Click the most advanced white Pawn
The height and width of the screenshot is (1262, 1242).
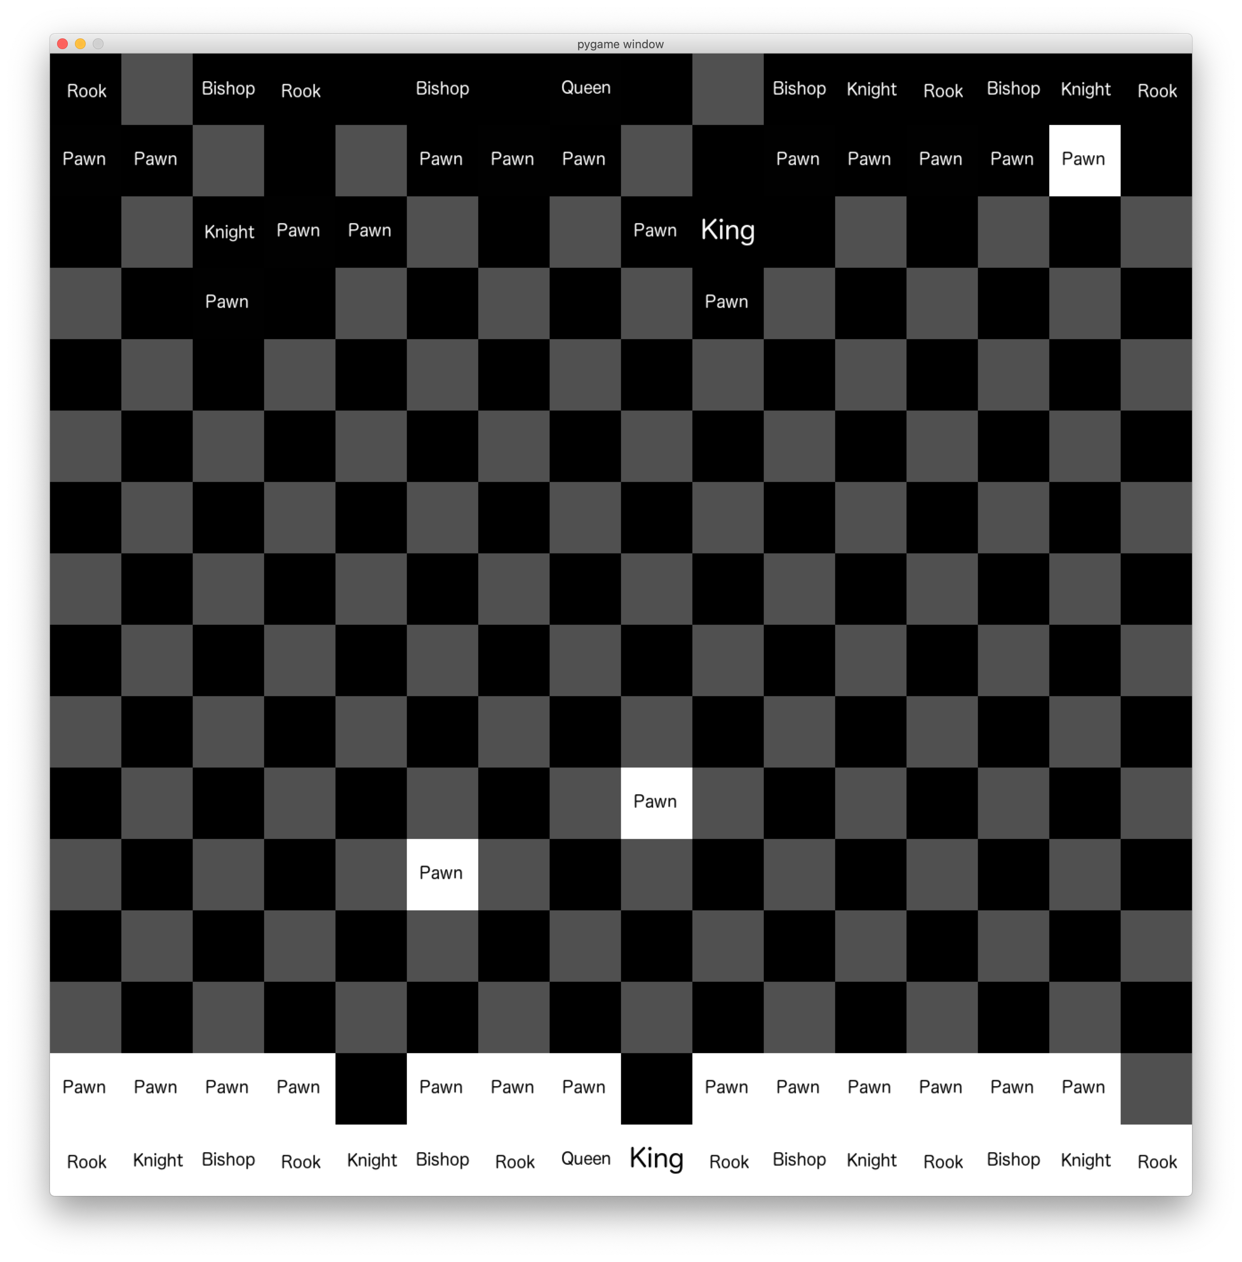click(656, 802)
